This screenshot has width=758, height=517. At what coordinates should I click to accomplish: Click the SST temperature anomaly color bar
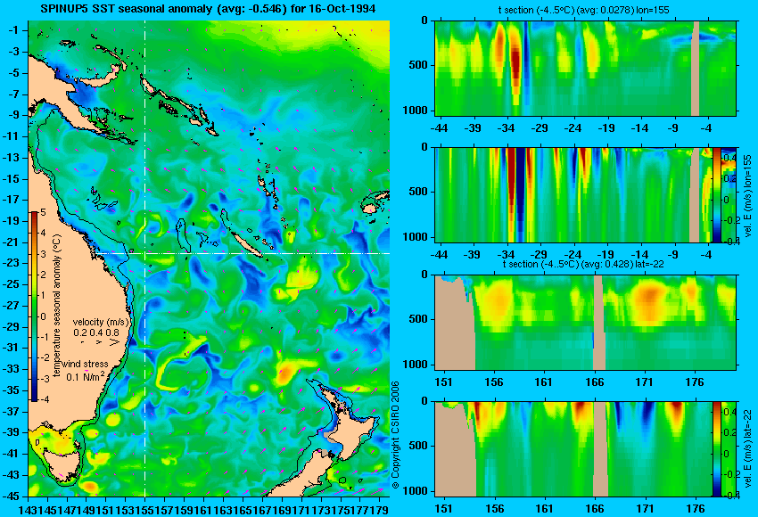[35, 307]
